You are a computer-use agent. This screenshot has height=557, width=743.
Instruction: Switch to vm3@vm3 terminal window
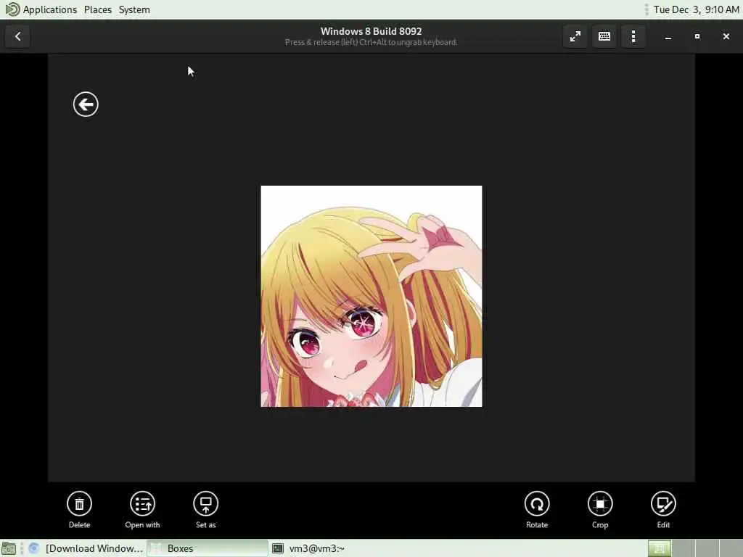(309, 548)
